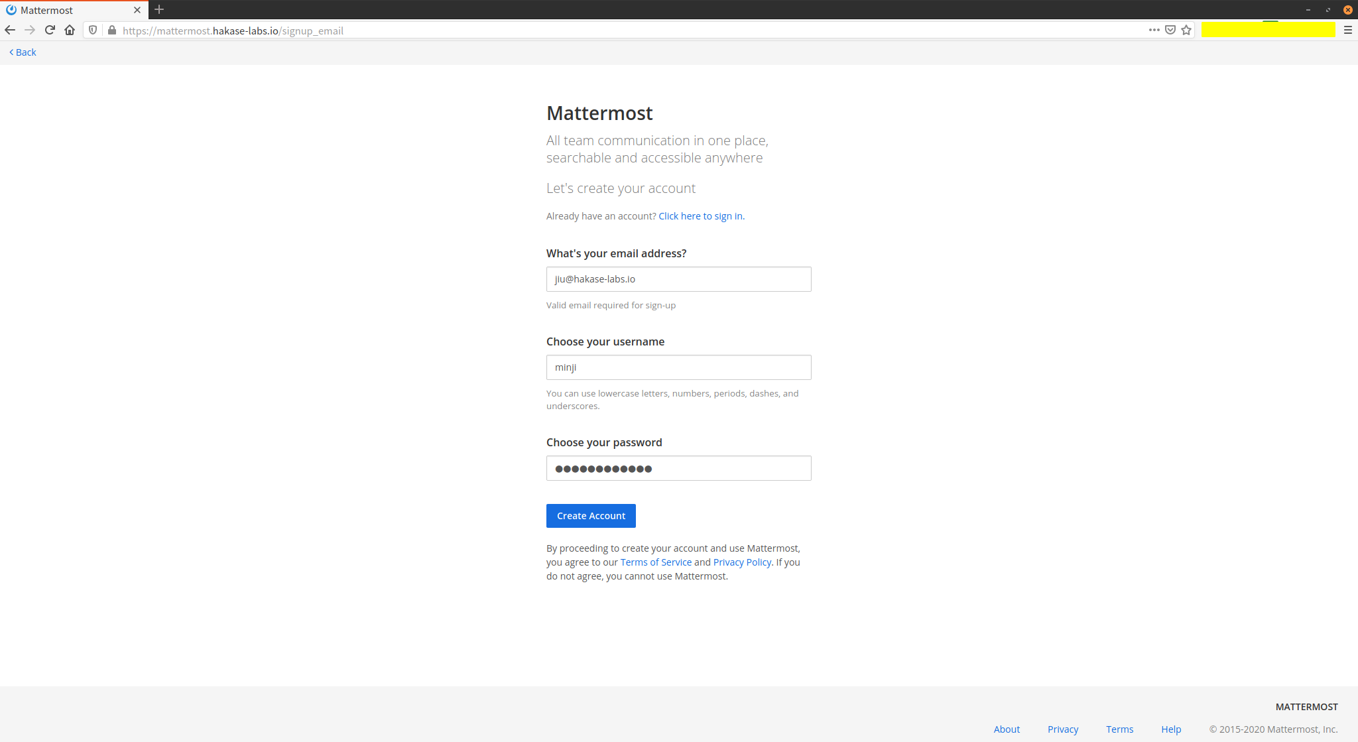Open the Help footer link
This screenshot has width=1358, height=742.
1171,729
